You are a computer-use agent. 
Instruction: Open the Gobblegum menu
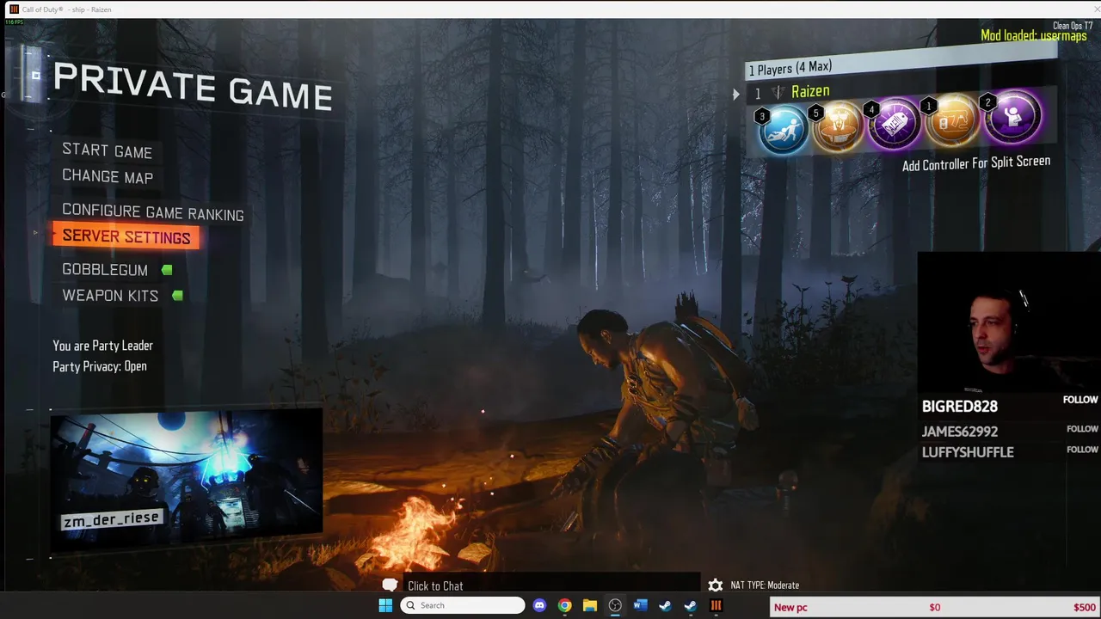pos(105,269)
